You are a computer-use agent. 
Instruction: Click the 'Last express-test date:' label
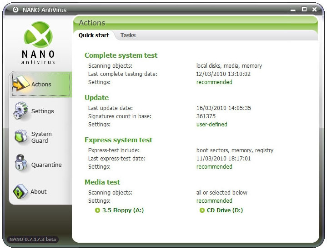117,159
